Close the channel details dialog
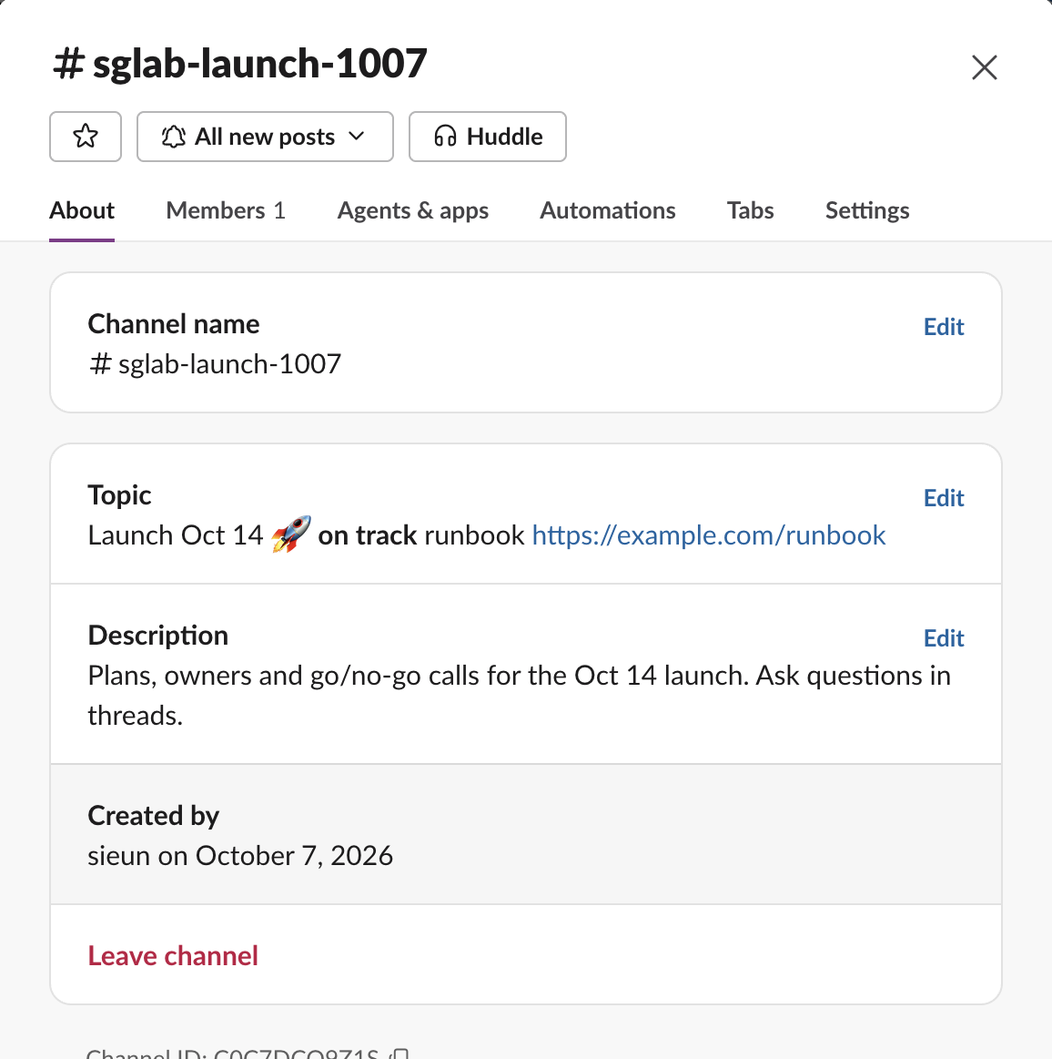This screenshot has width=1052, height=1059. click(x=984, y=67)
